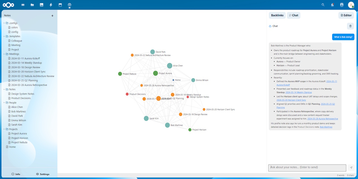Collapse the .templates folder
This screenshot has width=358, height=179.
[4, 36]
